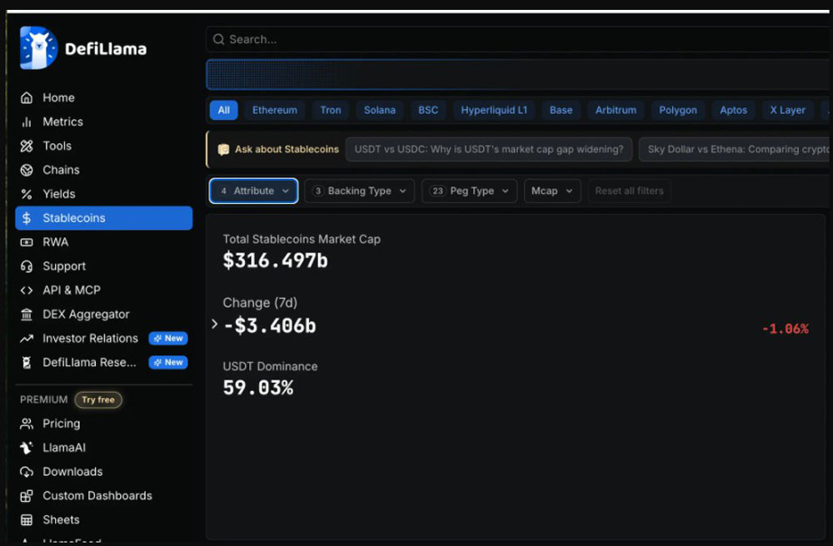Viewport: 833px width, 546px height.
Task: Click the Total Stablecoins Market Cap label
Action: tap(302, 240)
